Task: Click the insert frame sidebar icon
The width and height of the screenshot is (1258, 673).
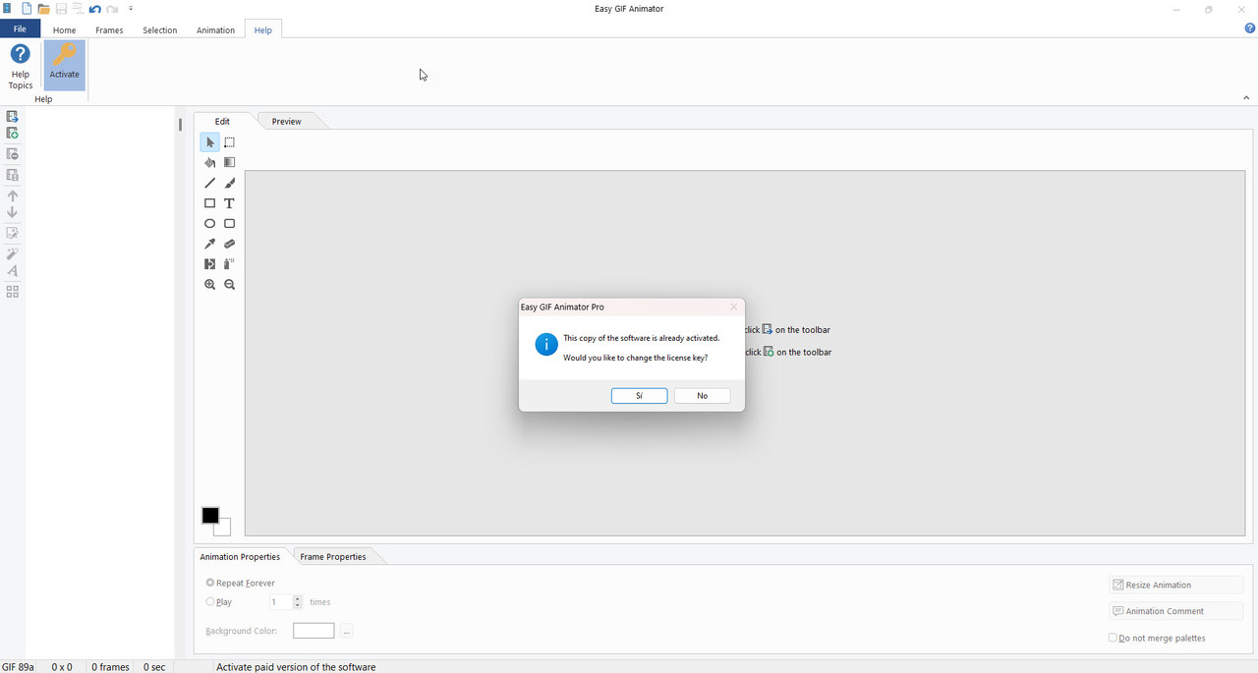Action: pyautogui.click(x=12, y=116)
